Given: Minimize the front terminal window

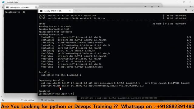Looking at the screenshot, I should 179,10.
